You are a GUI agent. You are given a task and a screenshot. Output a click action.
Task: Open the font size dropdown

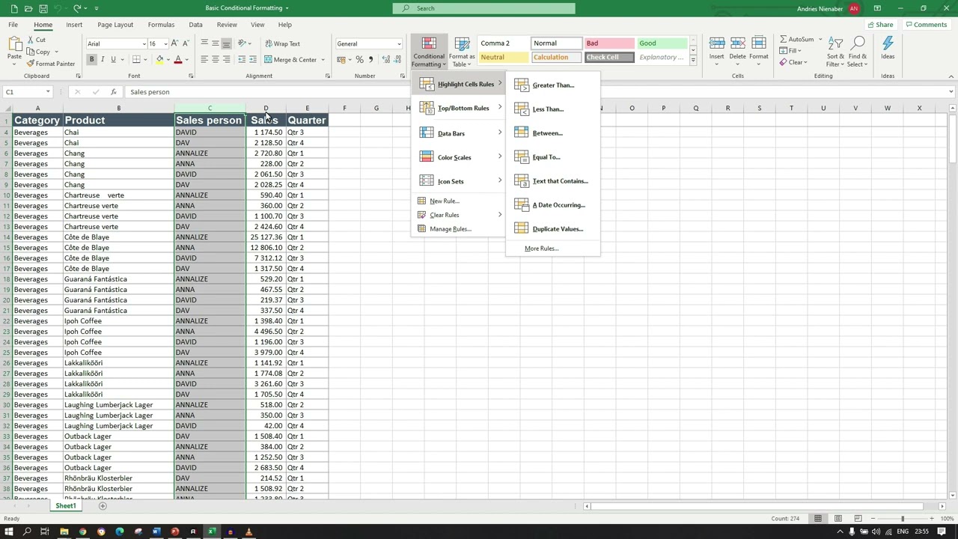tap(165, 43)
